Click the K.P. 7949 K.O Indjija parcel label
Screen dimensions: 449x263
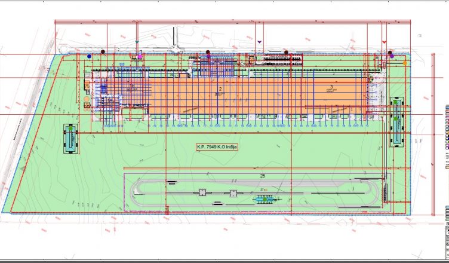point(217,146)
